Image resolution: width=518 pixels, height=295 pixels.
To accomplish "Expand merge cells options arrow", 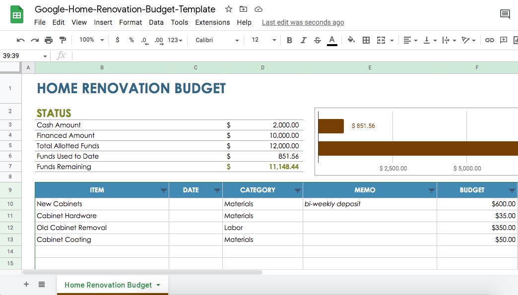I will click(x=392, y=41).
